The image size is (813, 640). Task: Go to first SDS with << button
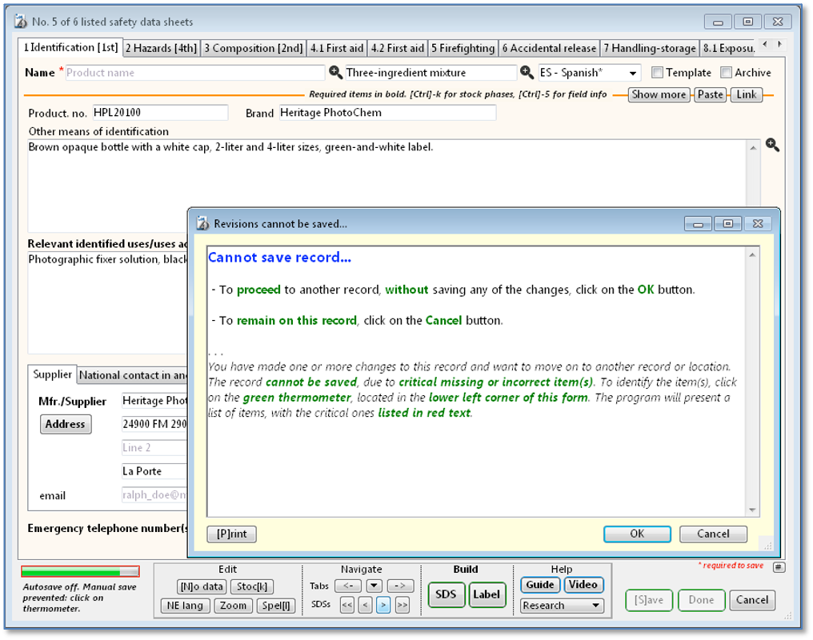point(346,605)
